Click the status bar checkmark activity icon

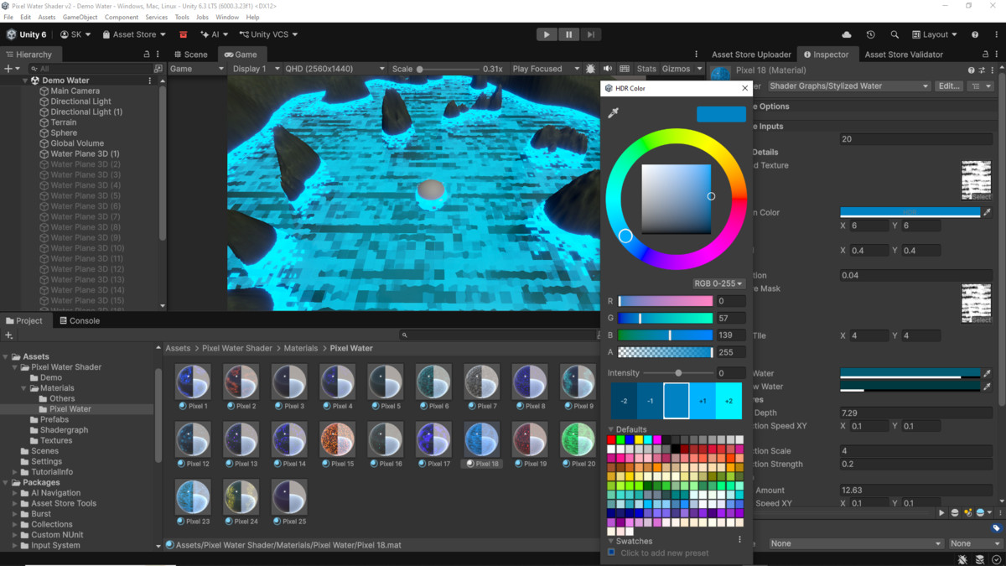996,559
